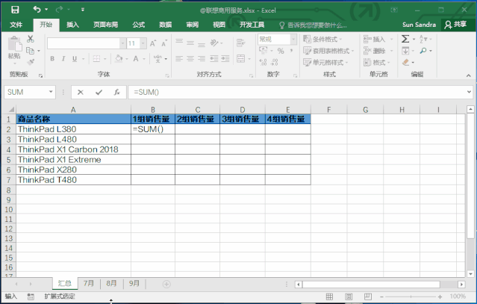The height and width of the screenshot is (304, 477).
Task: Toggle Align Left in alignment group
Action: [179, 58]
